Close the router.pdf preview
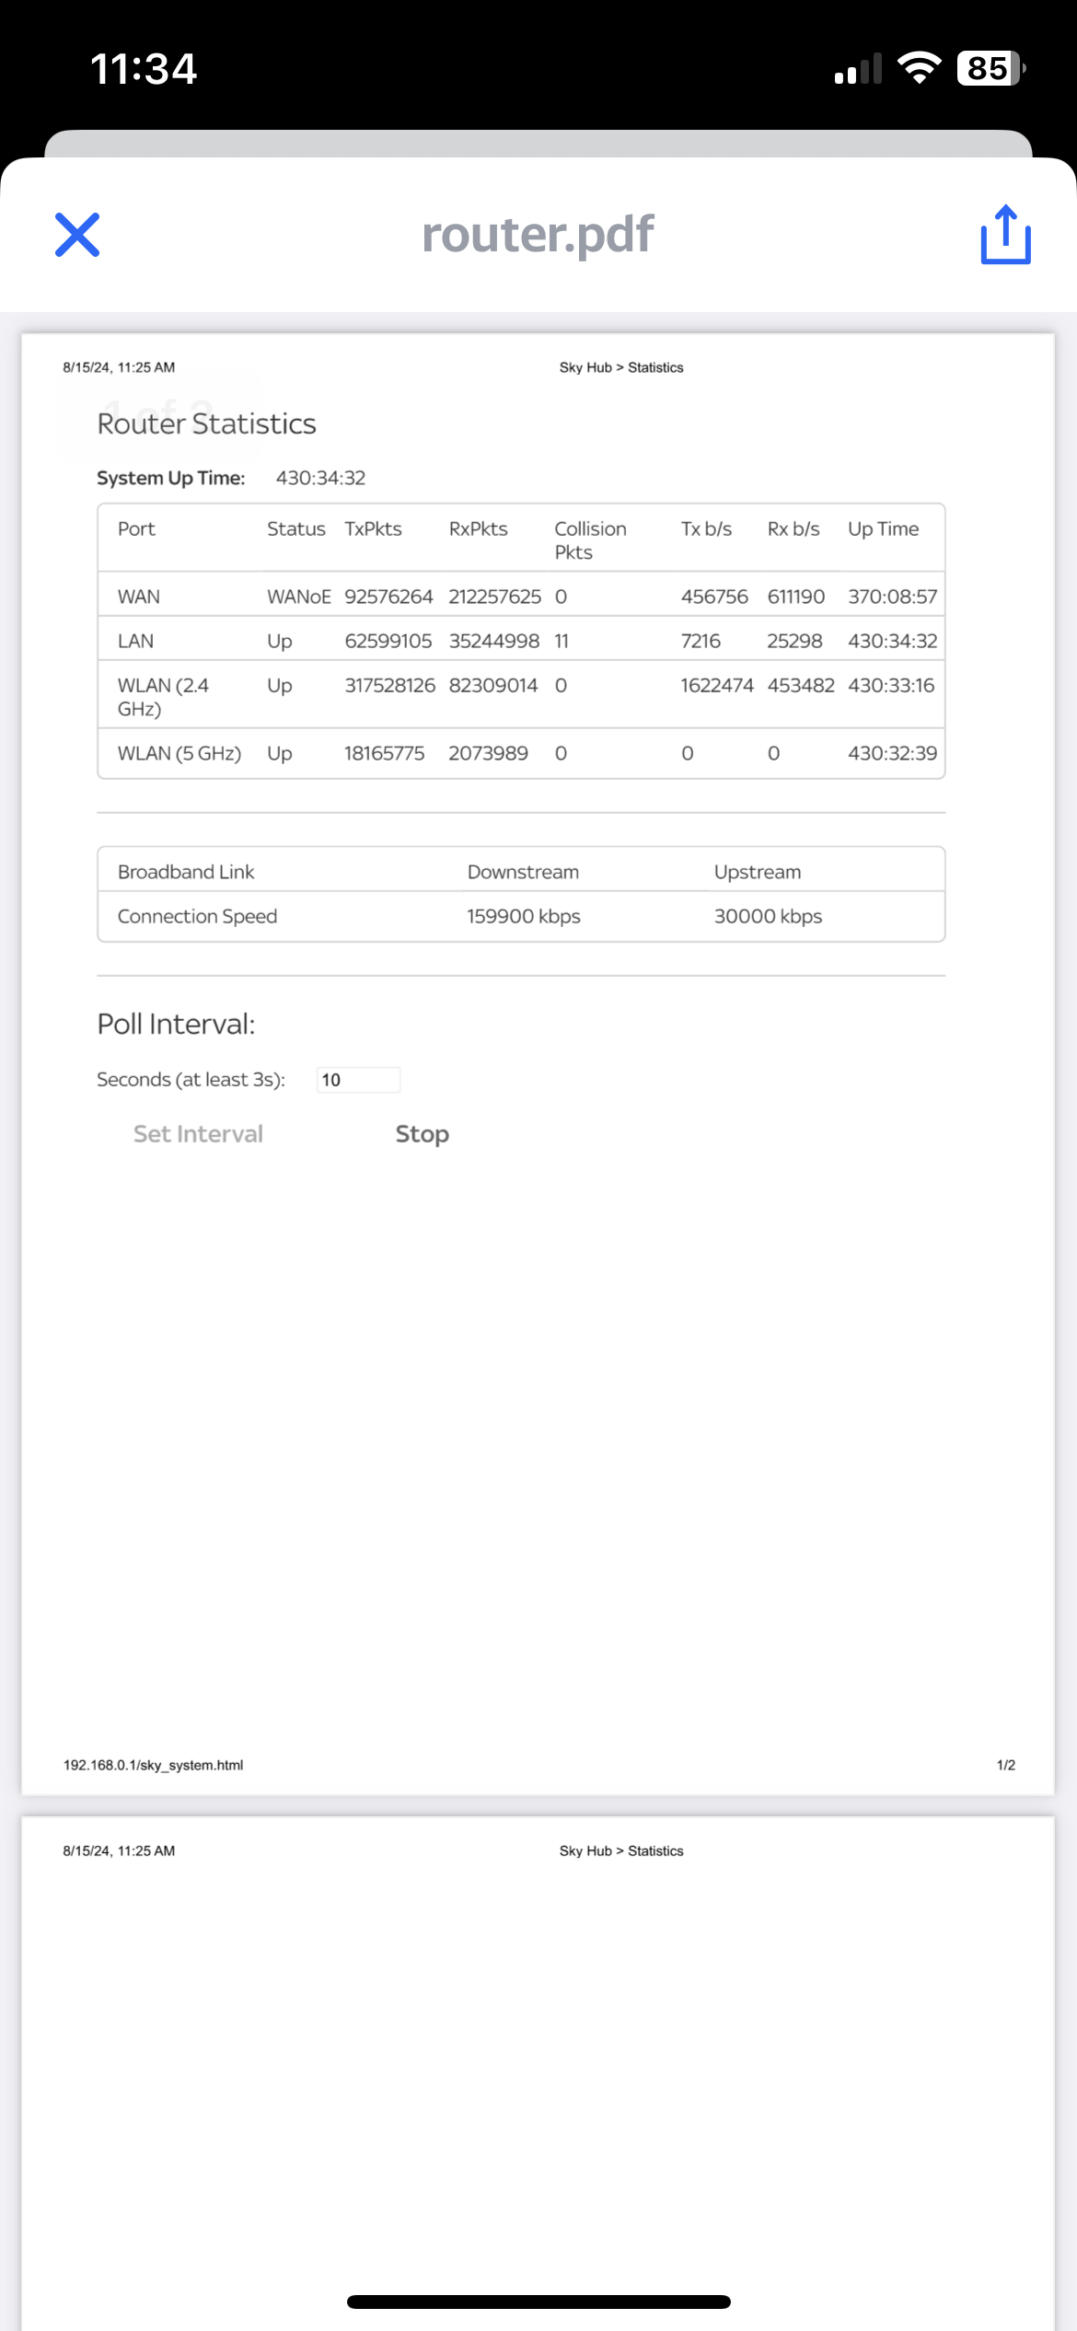This screenshot has height=2331, width=1077. point(77,235)
